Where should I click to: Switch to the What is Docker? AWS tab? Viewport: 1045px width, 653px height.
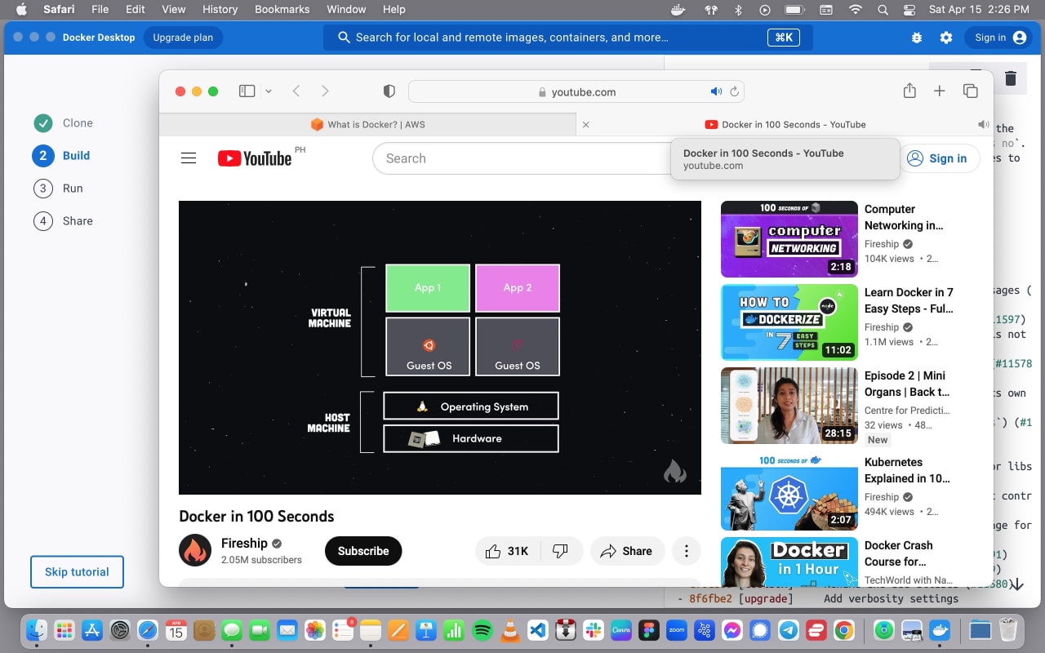pos(367,124)
